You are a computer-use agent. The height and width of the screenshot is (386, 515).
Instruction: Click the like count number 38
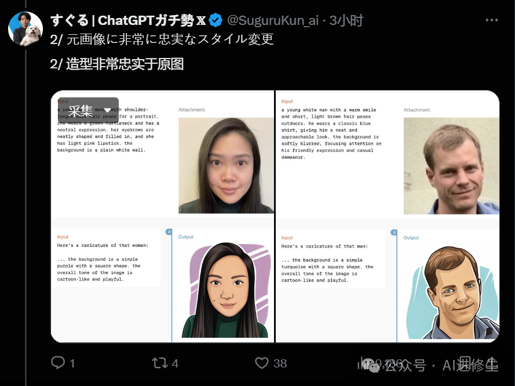(x=280, y=363)
